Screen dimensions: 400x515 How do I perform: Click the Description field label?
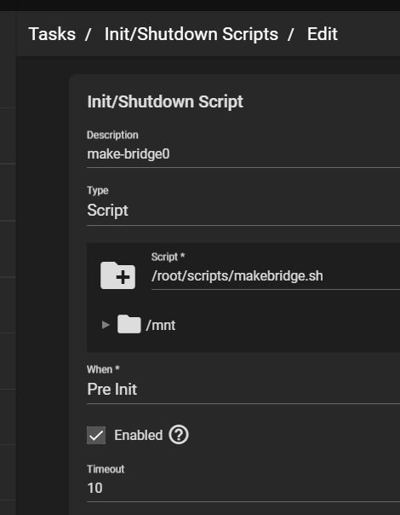[x=112, y=135]
